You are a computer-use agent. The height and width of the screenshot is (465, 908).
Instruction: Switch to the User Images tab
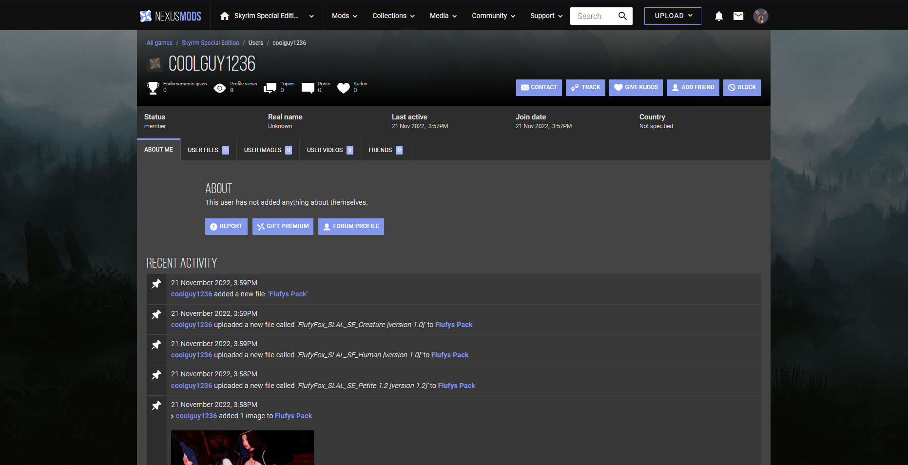268,150
